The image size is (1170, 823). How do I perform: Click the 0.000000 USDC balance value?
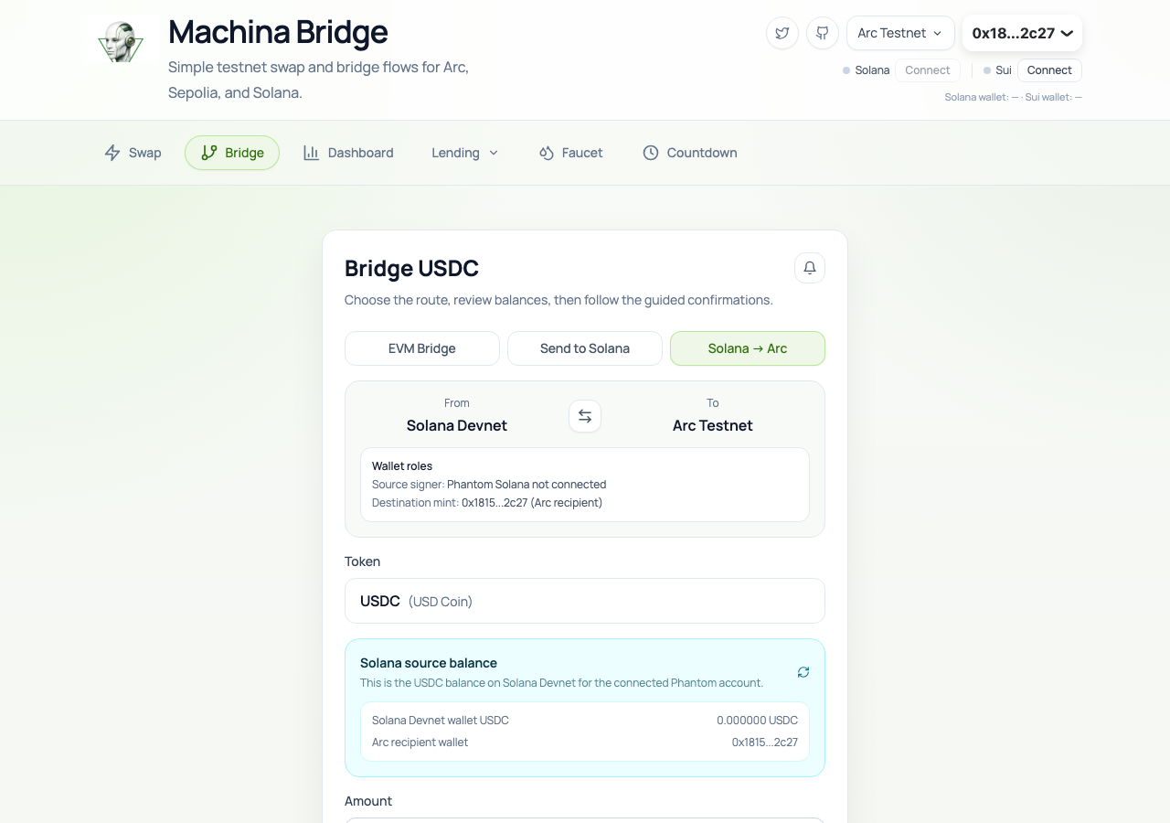(x=758, y=721)
